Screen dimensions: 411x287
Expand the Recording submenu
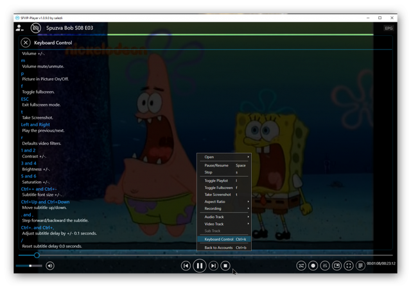click(x=224, y=208)
